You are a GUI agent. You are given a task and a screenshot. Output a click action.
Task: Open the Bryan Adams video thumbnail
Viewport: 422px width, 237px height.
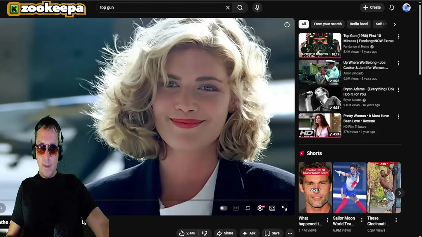tap(320, 99)
